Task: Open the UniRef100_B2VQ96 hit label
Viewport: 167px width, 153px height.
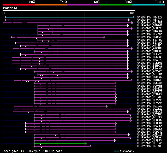Action: click(150, 100)
